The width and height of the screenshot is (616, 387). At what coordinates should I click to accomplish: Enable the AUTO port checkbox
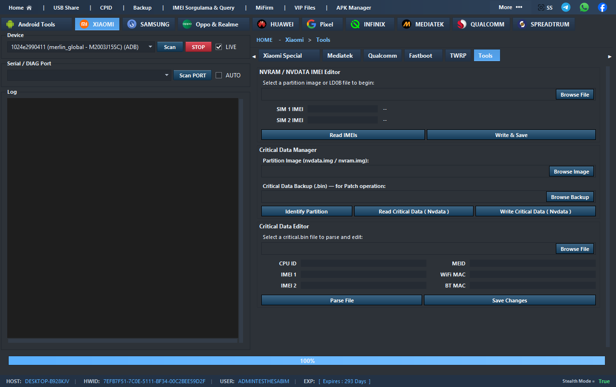219,75
